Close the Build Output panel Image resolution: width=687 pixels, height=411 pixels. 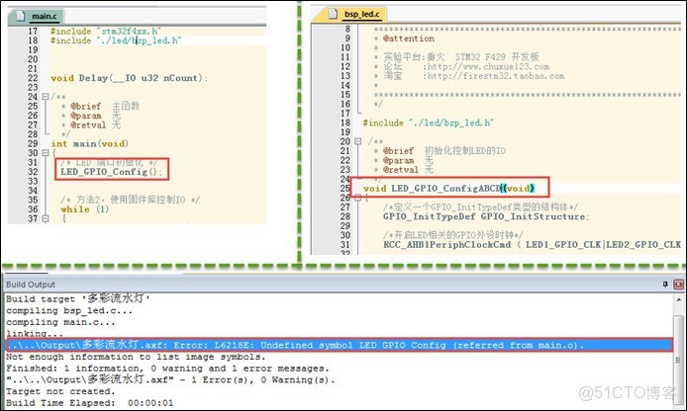pyautogui.click(x=678, y=285)
